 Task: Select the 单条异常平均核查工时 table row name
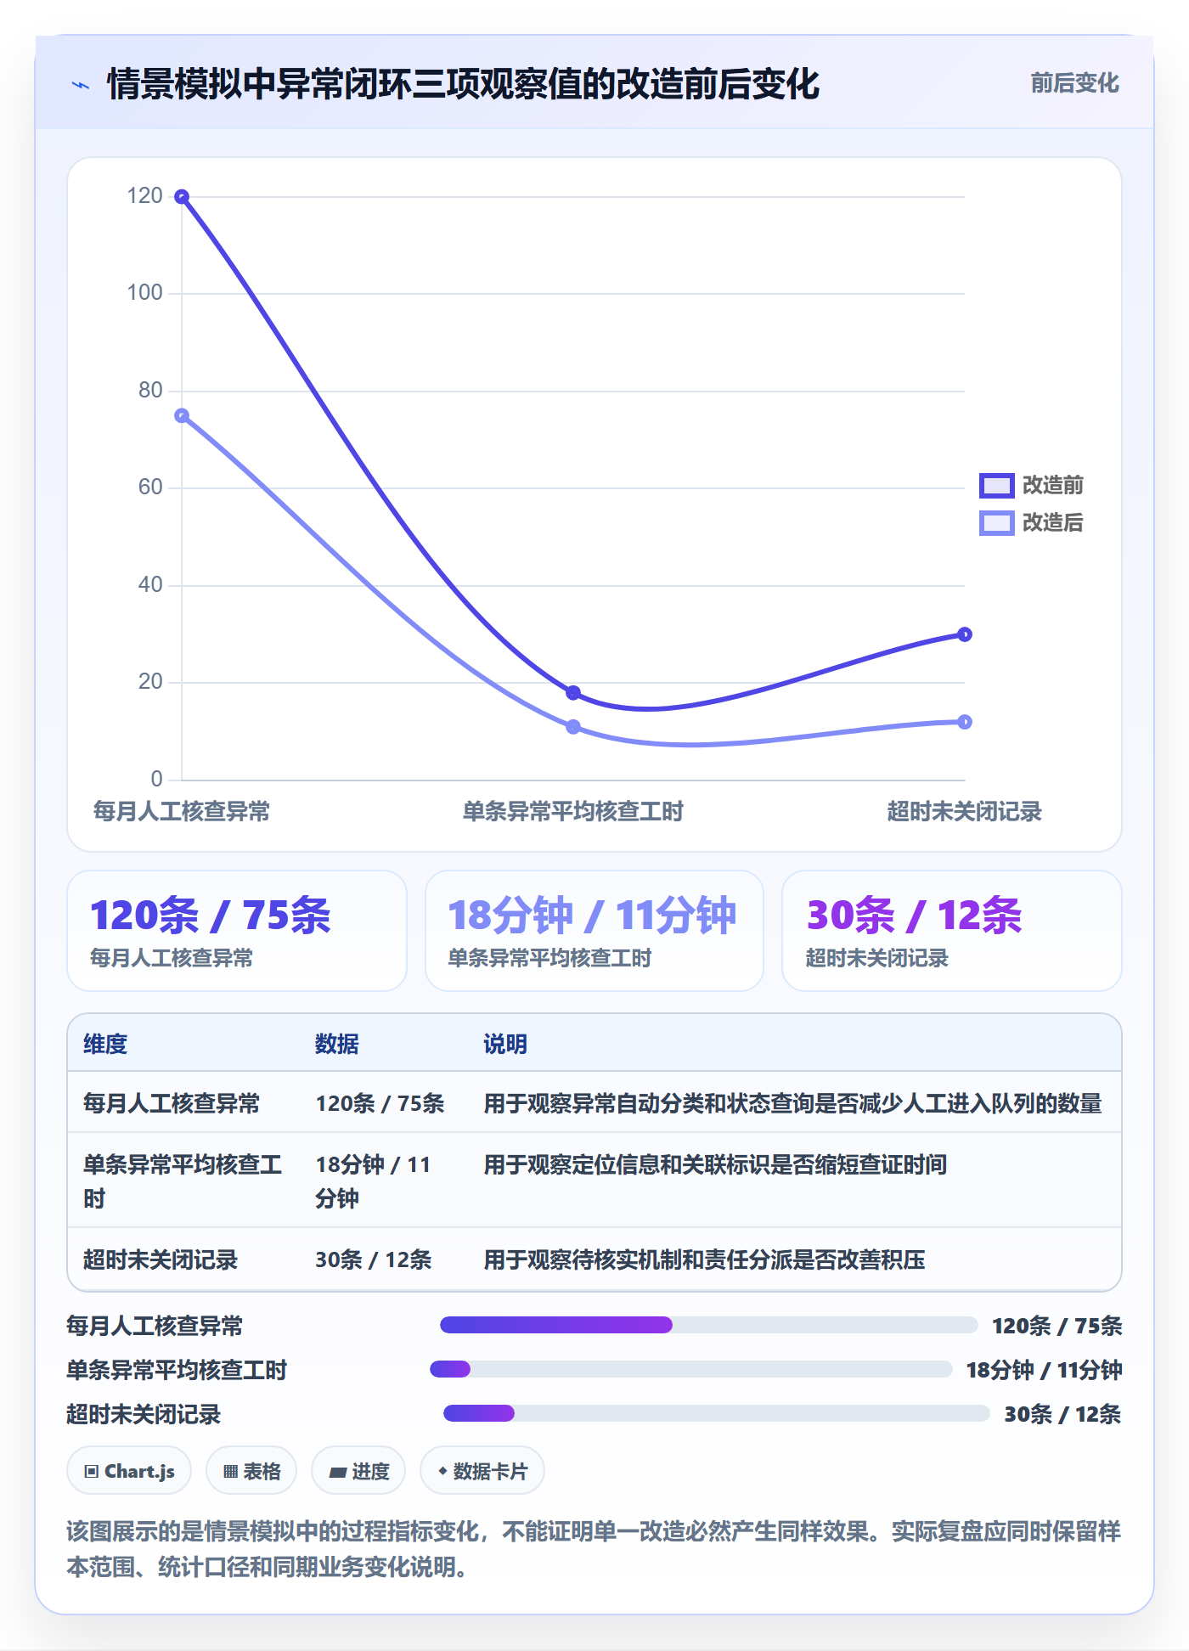pos(183,1181)
